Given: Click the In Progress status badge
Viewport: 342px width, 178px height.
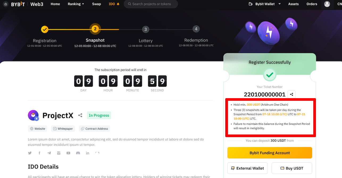Looking at the screenshot, I should click(99, 115).
